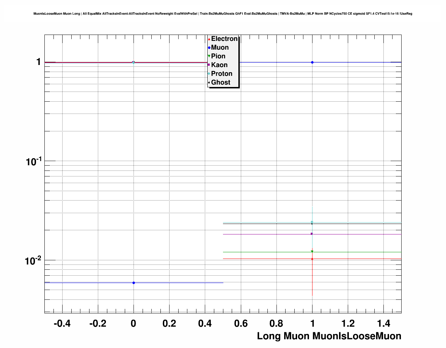446x348 pixels.
Task: Click the x-axis label -0.4
Action: (62, 324)
